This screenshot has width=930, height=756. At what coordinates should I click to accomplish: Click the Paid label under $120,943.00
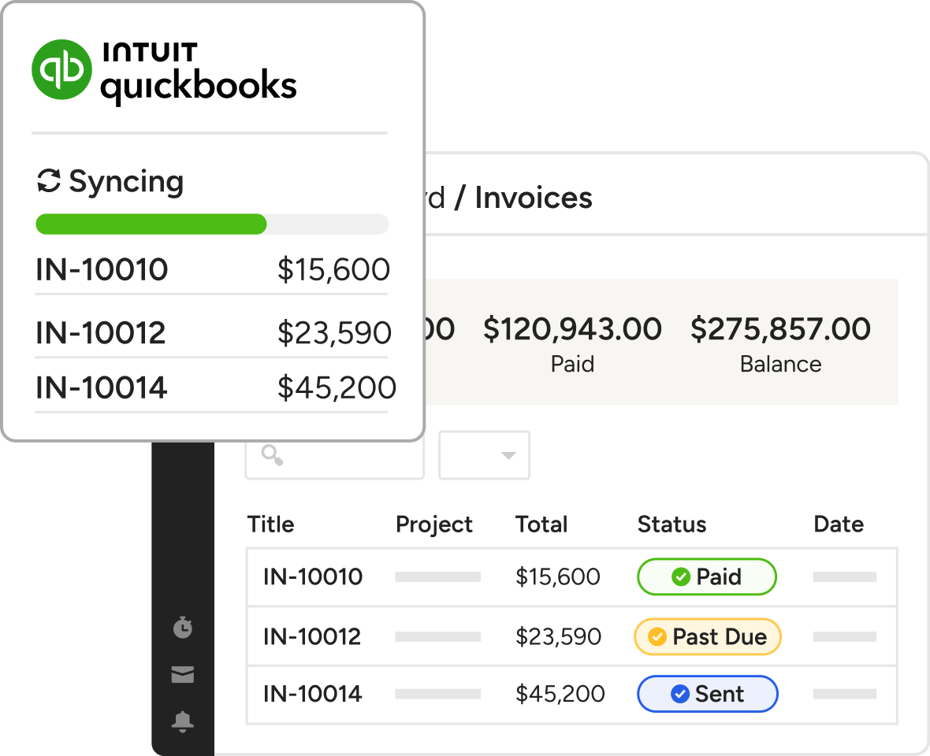(x=572, y=364)
